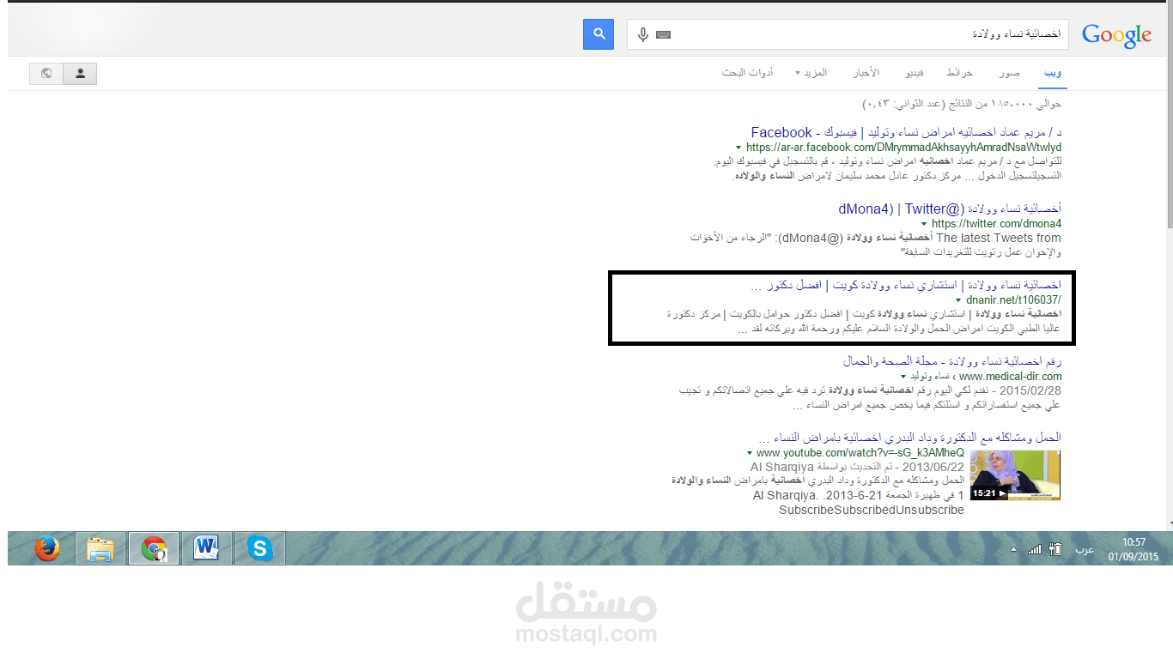The image size is (1173, 659).
Task: Show hidden system tray icons arrow
Action: point(1013,549)
